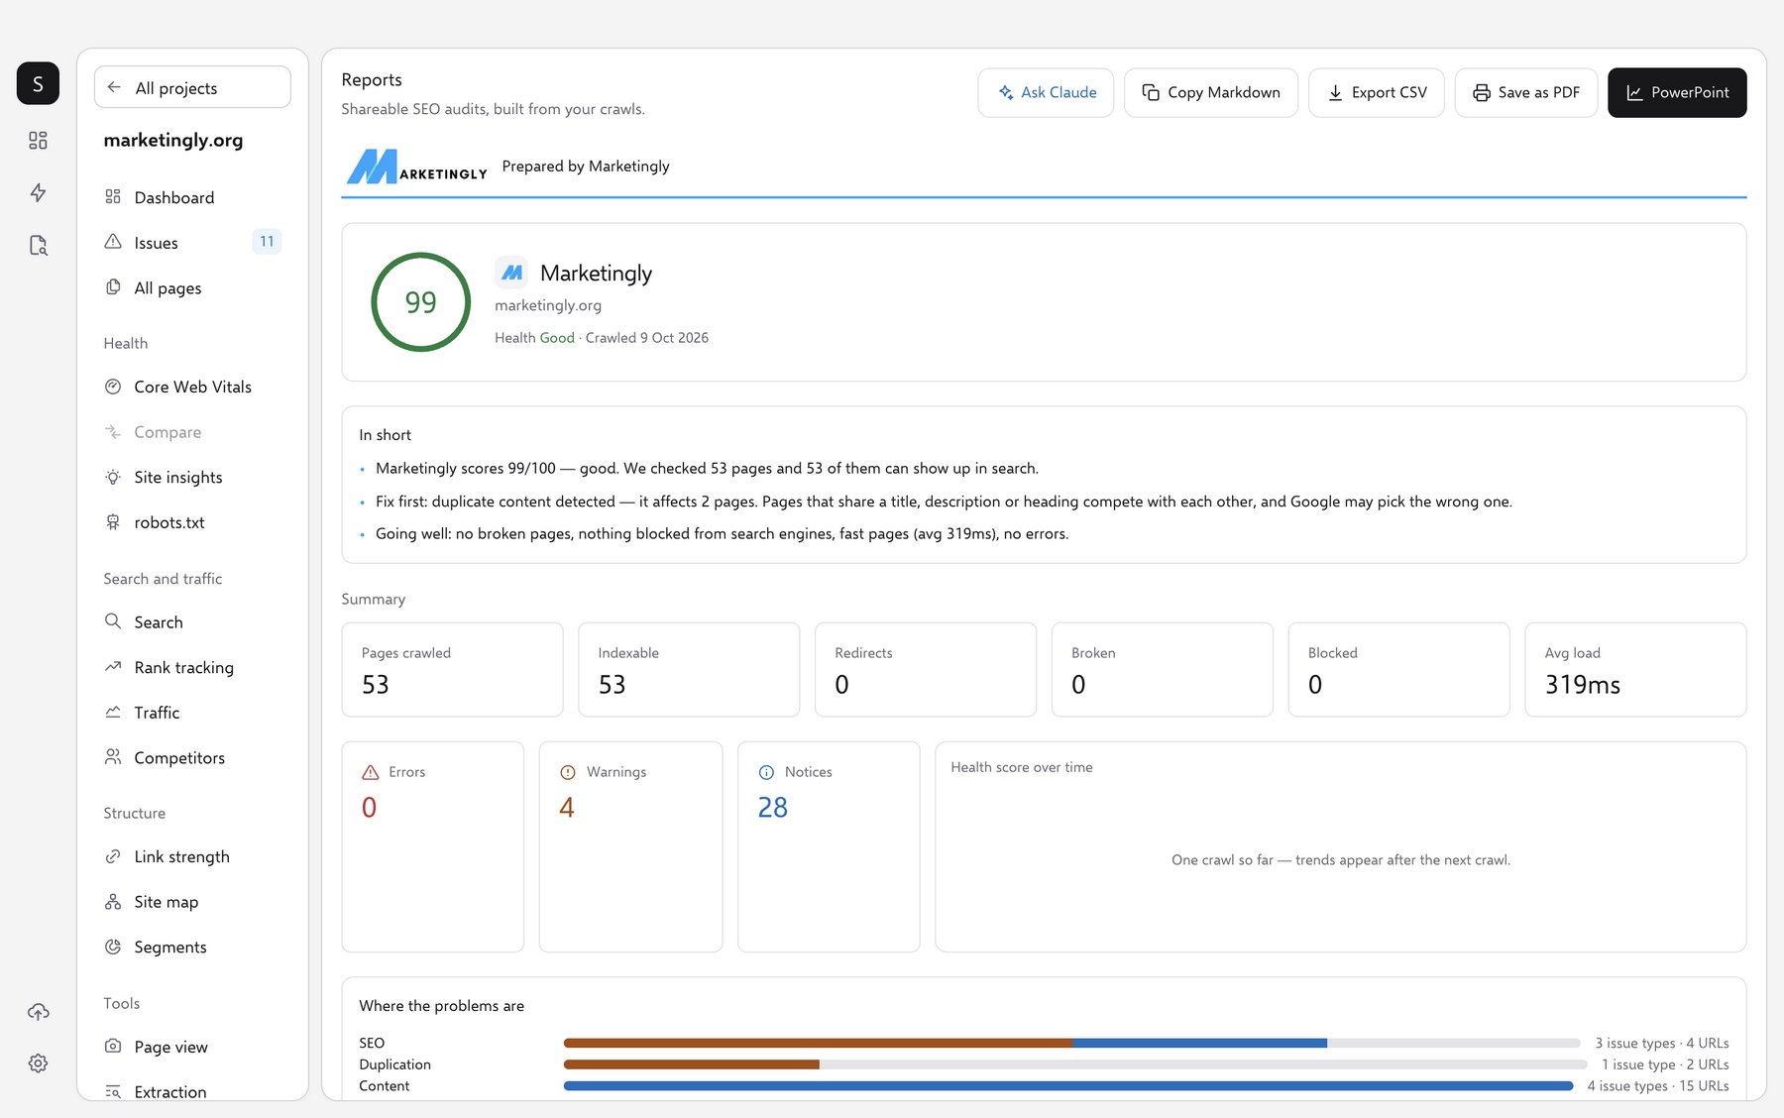Click the Notices info icon
This screenshot has width=1784, height=1118.
click(x=766, y=772)
